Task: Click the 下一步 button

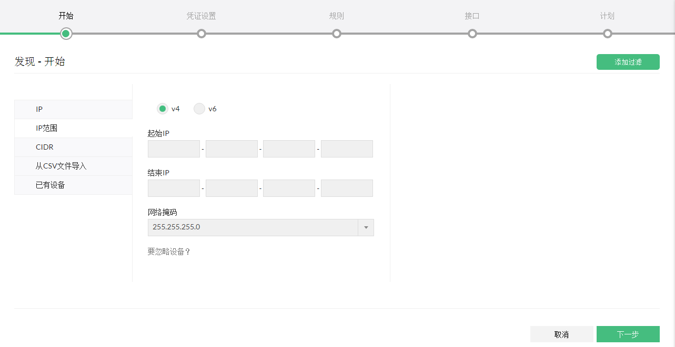Action: [628, 334]
